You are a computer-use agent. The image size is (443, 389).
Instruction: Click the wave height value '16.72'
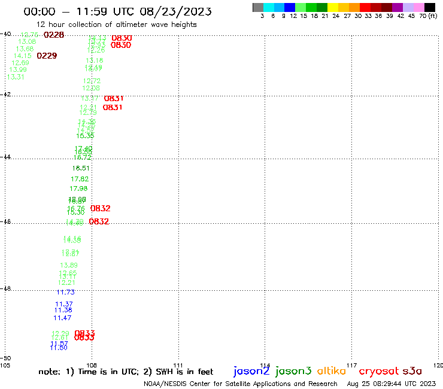coord(83,157)
